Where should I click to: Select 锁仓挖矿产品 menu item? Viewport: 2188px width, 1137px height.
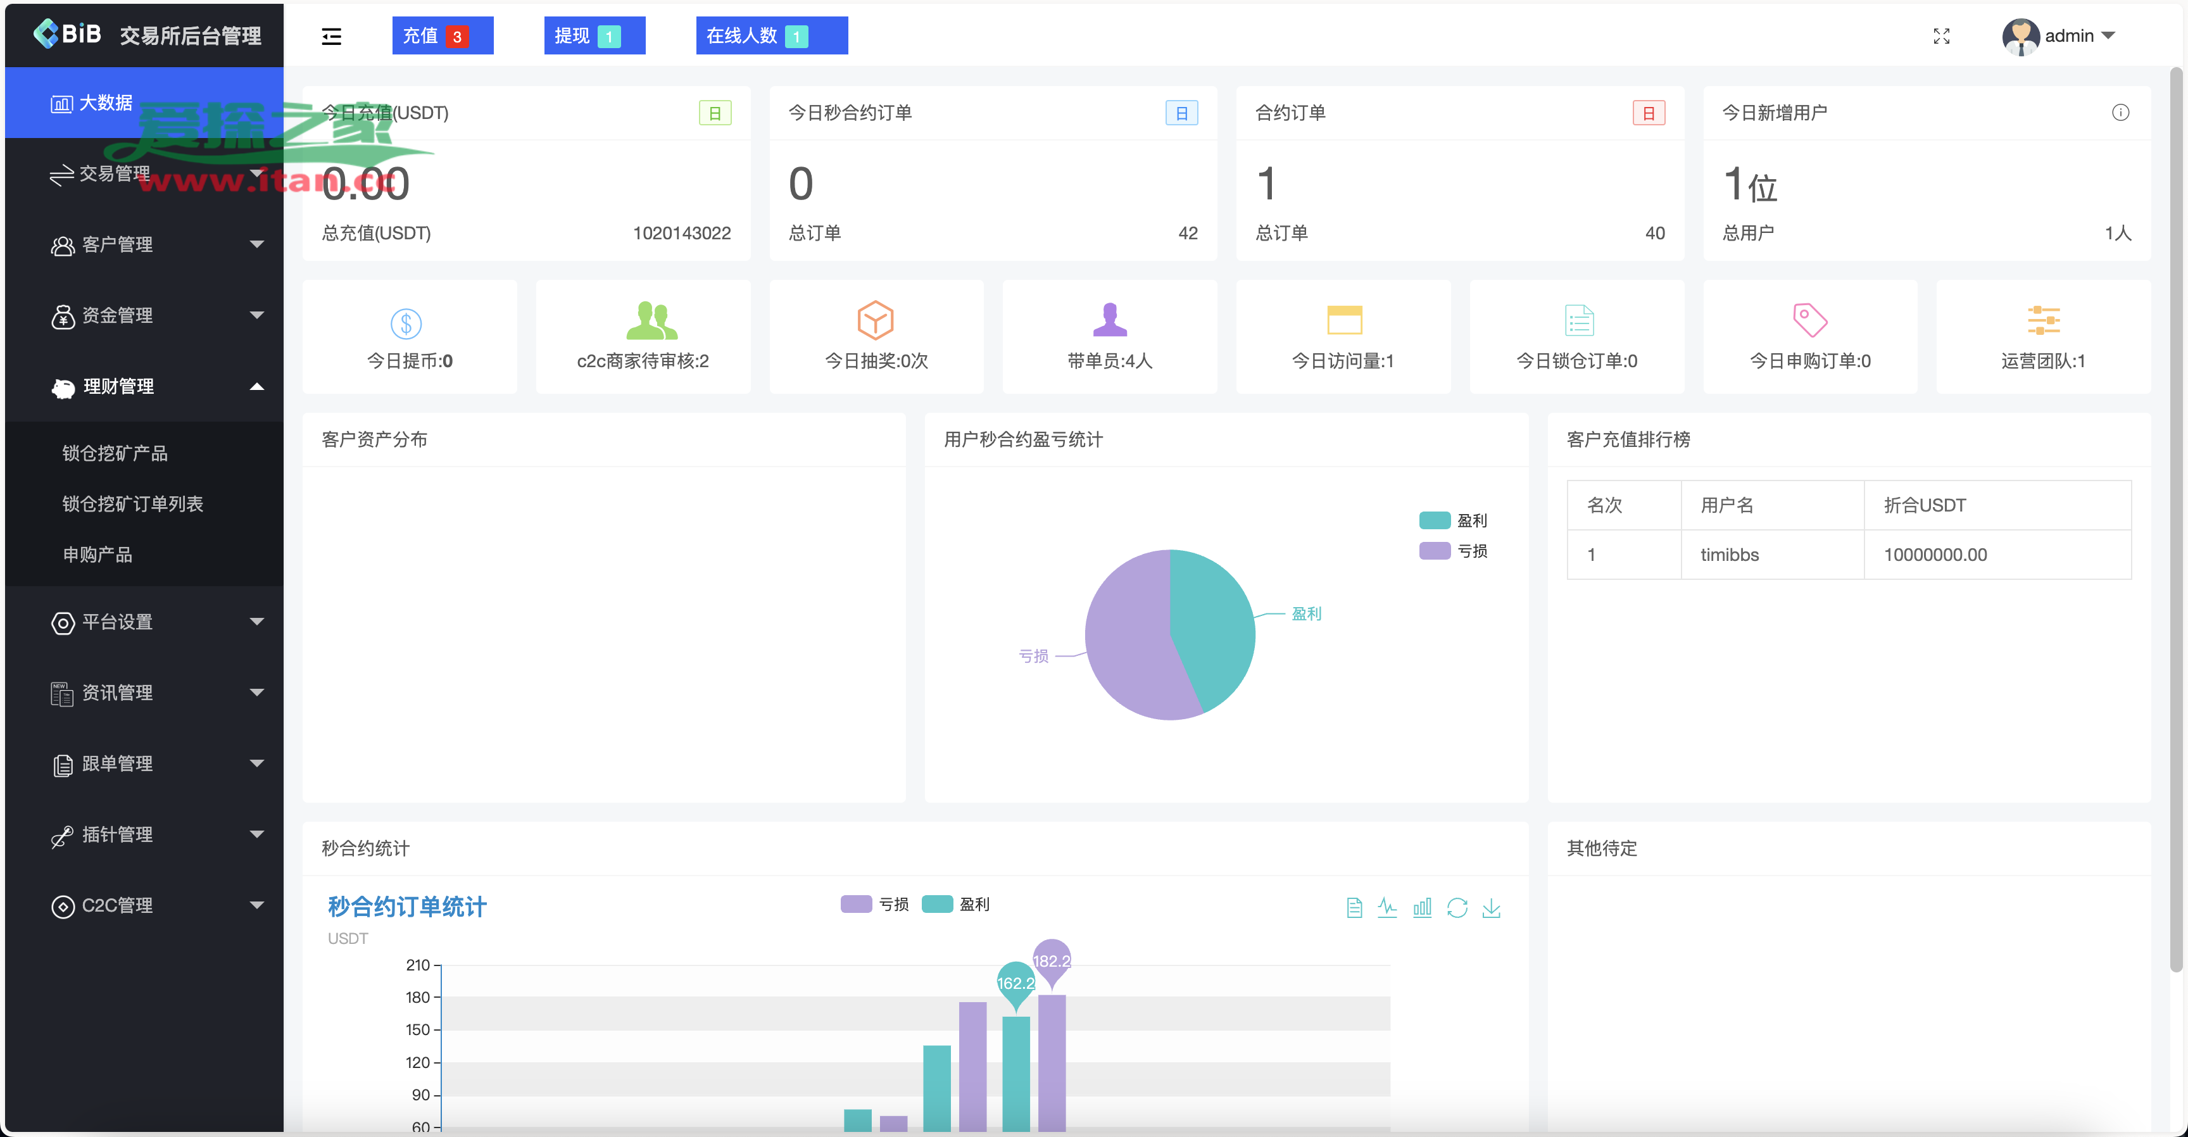pos(116,453)
